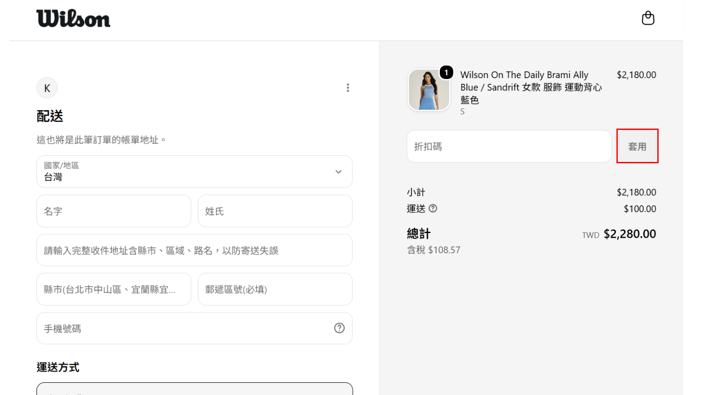Click the Brami product thumbnail image
This screenshot has width=703, height=395.
429,90
